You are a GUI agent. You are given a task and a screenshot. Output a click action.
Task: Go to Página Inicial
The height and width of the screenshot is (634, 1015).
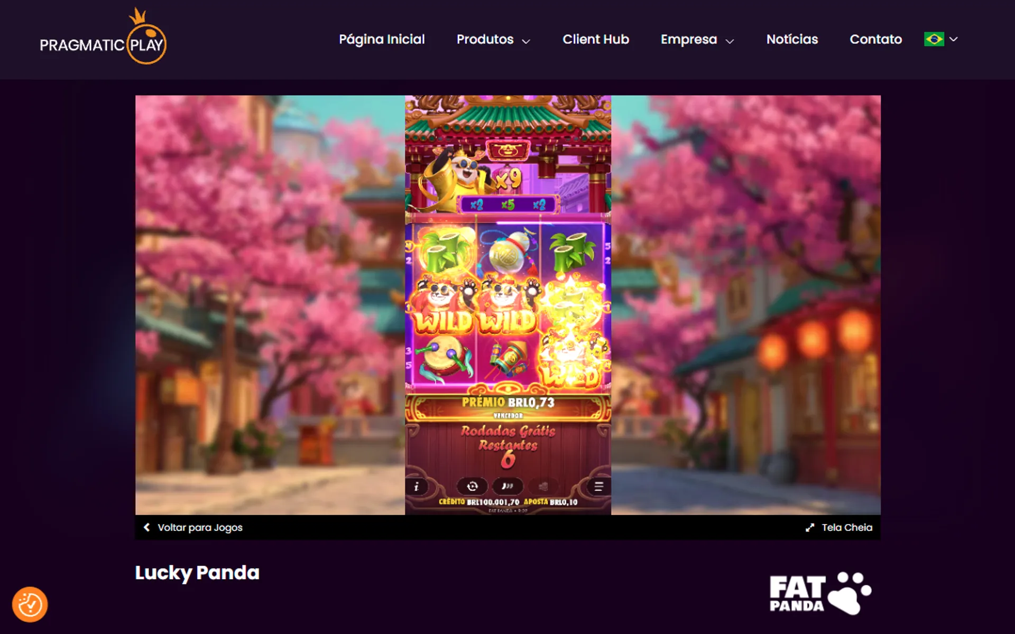click(382, 40)
